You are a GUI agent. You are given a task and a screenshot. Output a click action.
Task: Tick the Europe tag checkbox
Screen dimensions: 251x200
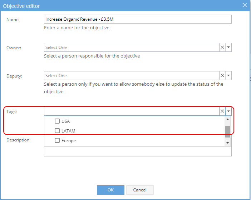pos(57,140)
